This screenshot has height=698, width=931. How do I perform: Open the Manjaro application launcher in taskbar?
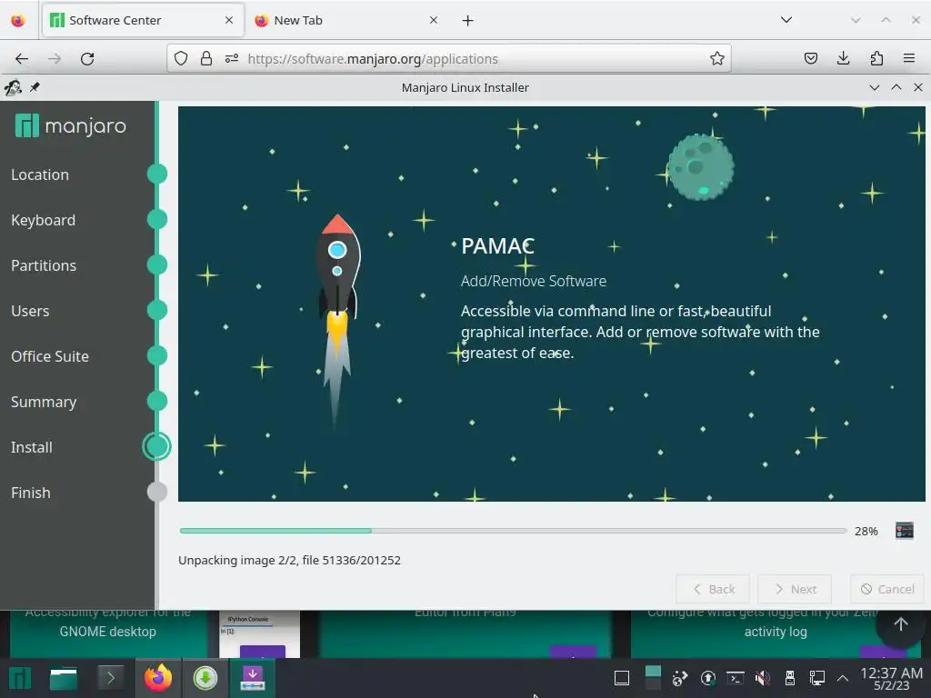coord(20,678)
